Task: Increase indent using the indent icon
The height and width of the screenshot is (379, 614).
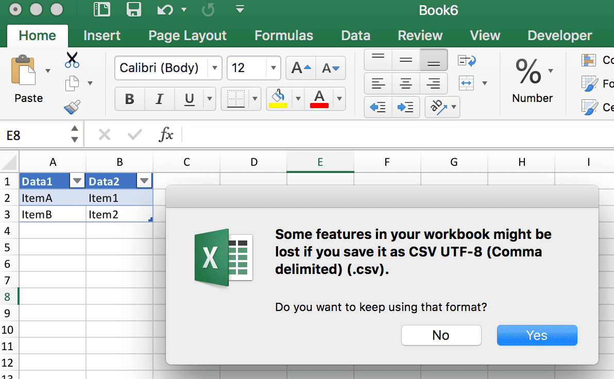Action: (406, 107)
